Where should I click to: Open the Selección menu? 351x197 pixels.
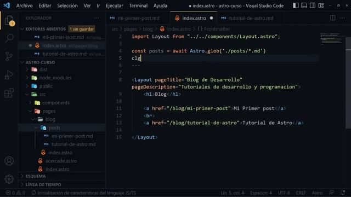(67, 5)
